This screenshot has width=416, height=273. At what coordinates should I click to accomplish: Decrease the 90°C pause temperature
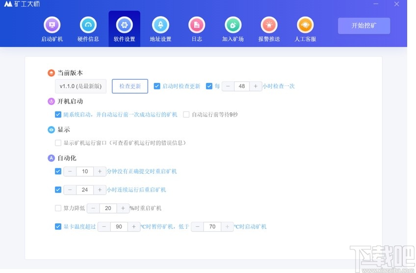104,226
